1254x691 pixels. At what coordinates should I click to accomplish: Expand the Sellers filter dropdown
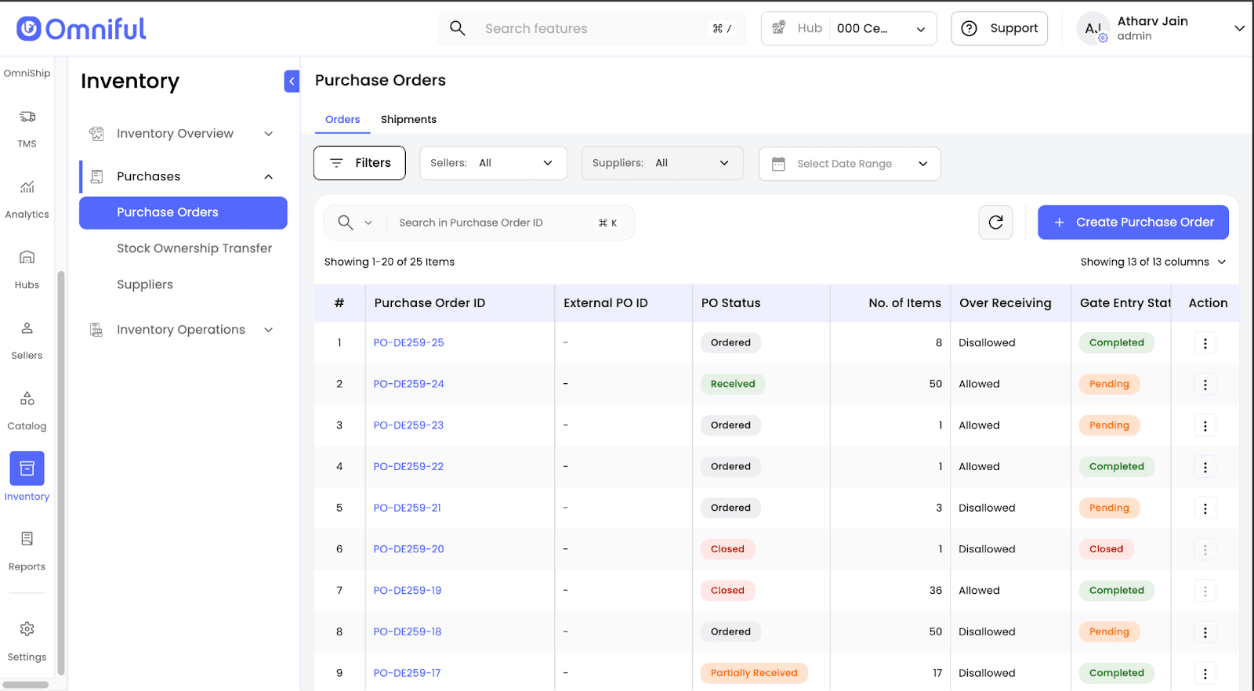(x=493, y=163)
